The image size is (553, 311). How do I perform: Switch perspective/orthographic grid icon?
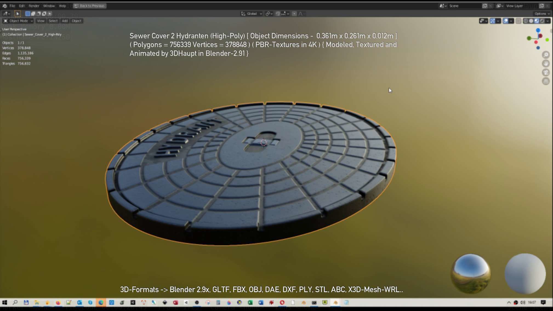click(546, 81)
